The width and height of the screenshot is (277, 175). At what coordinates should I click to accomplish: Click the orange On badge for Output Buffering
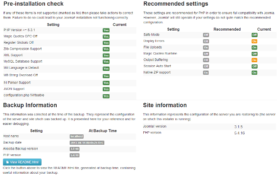click(254, 60)
